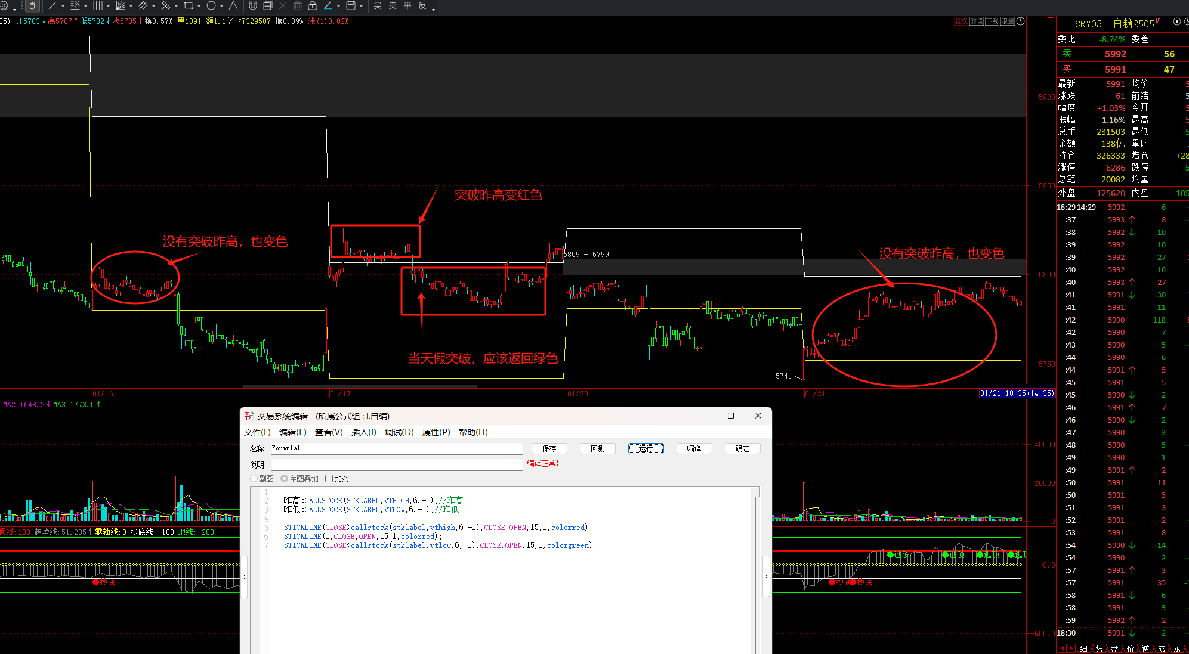Toggle the 复权 button
1189x654 pixels.
click(x=961, y=21)
